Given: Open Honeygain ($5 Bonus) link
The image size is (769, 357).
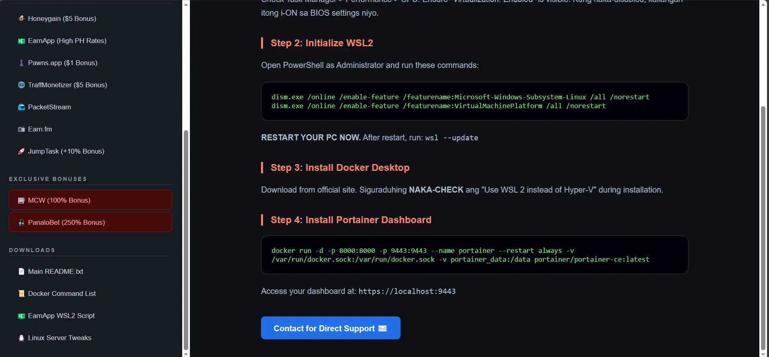Looking at the screenshot, I should pos(90,18).
